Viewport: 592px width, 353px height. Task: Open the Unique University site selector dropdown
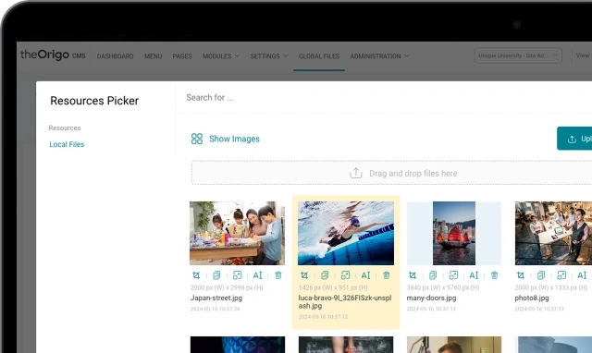(518, 55)
